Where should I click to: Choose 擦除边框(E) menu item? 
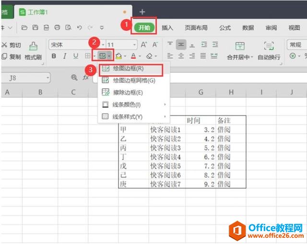pyautogui.click(x=134, y=93)
